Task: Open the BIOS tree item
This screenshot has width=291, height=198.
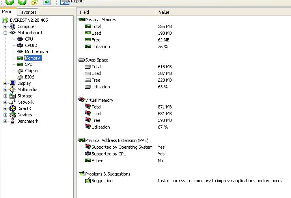Action: pos(30,77)
